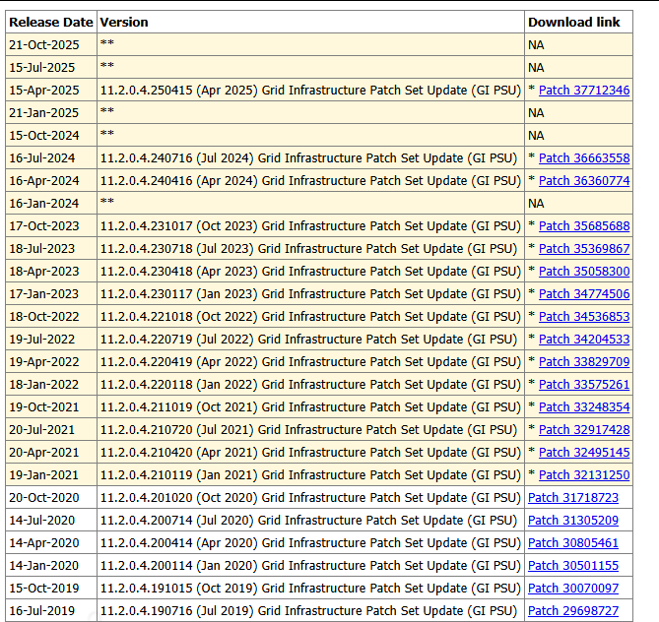Select the 18-Oct-2022 release date cell
This screenshot has width=659, height=622.
click(51, 317)
